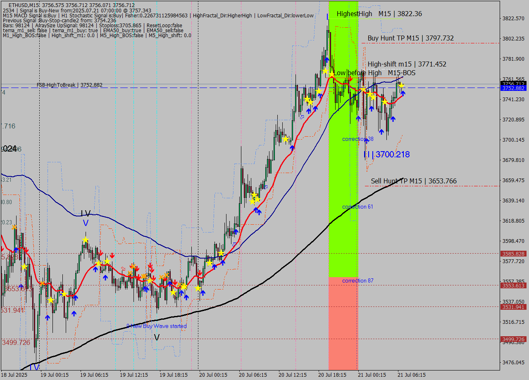Click the correction 87 label
Viewport: 529px width, 380px height.
tap(357, 281)
